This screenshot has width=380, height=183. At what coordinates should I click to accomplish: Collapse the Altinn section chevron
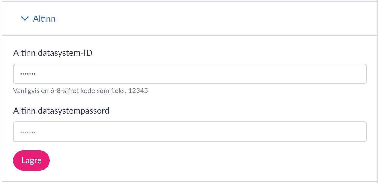coord(24,19)
